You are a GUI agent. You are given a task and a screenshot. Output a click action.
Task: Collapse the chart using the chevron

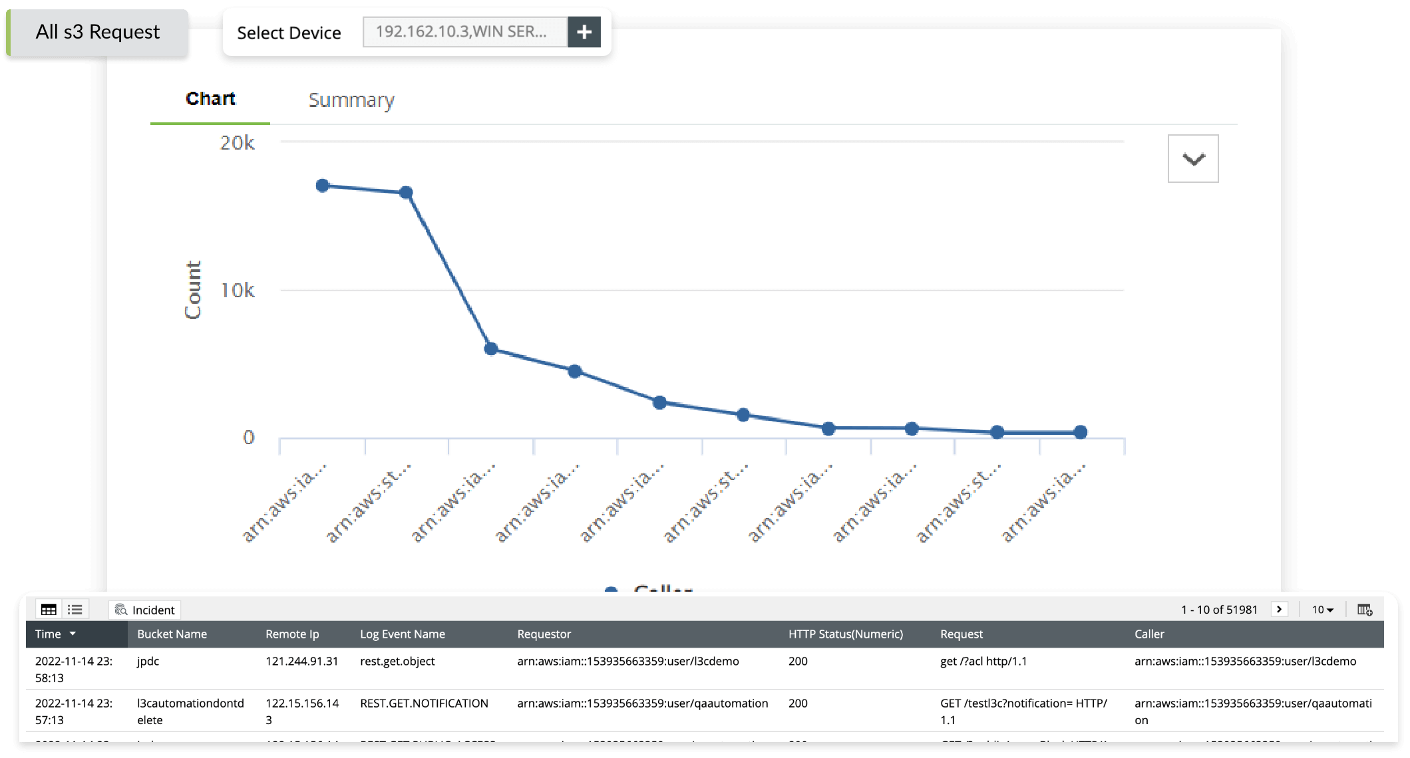[x=1192, y=158]
